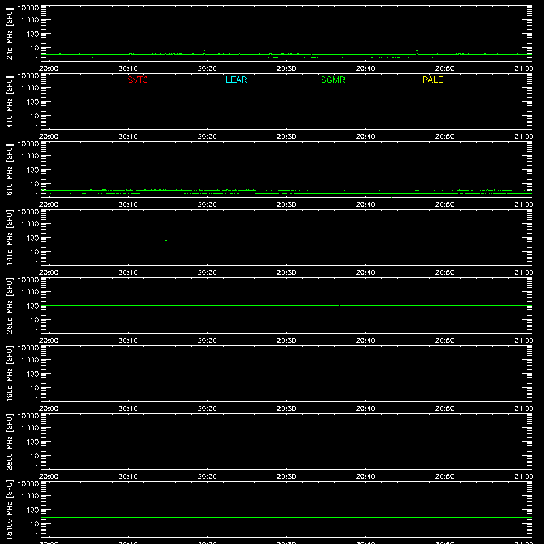Click 20:40 time label under 2695 MHz panel
This screenshot has width=544, height=544.
pyautogui.click(x=365, y=341)
